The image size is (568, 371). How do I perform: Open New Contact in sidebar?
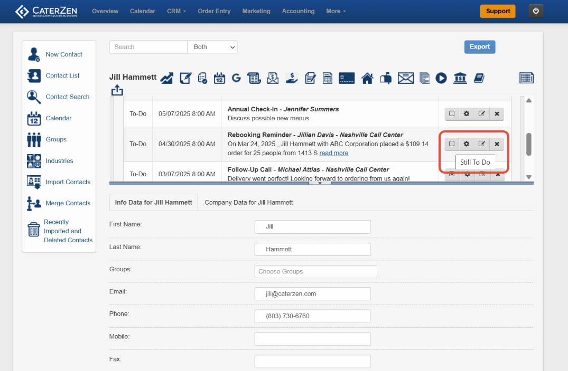pyautogui.click(x=55, y=54)
